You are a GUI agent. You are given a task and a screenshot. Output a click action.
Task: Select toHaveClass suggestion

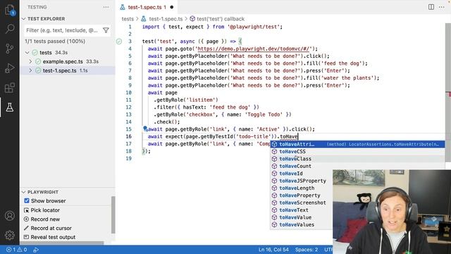pos(357,159)
